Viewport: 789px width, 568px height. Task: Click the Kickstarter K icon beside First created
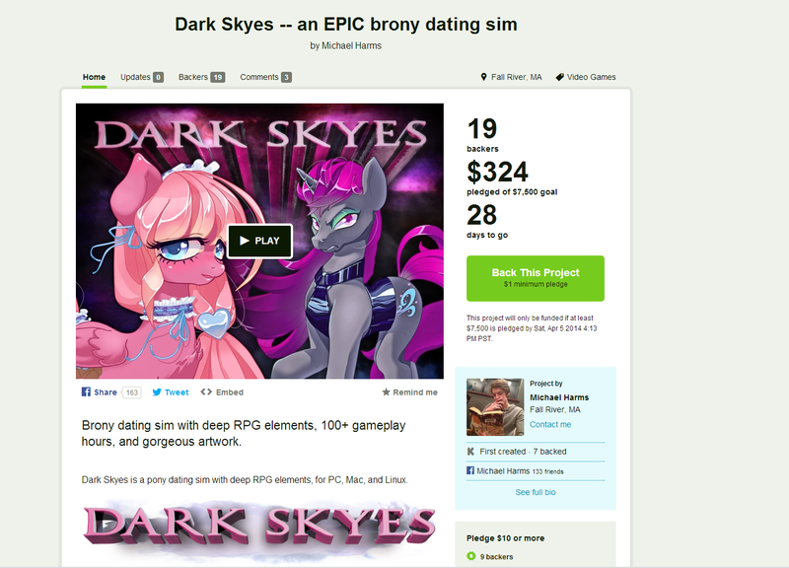tap(470, 452)
